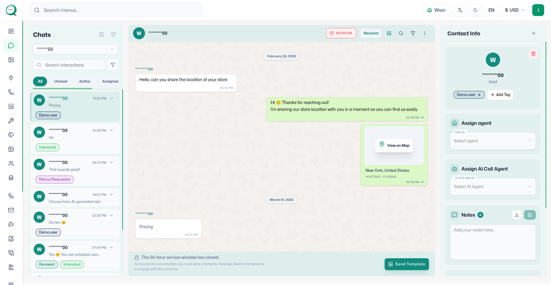Open the dashboard grid icon in sidebar
This screenshot has width=551, height=285.
click(11, 31)
